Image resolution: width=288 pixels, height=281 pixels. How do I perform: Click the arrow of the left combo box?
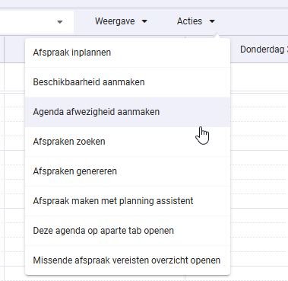(60, 22)
